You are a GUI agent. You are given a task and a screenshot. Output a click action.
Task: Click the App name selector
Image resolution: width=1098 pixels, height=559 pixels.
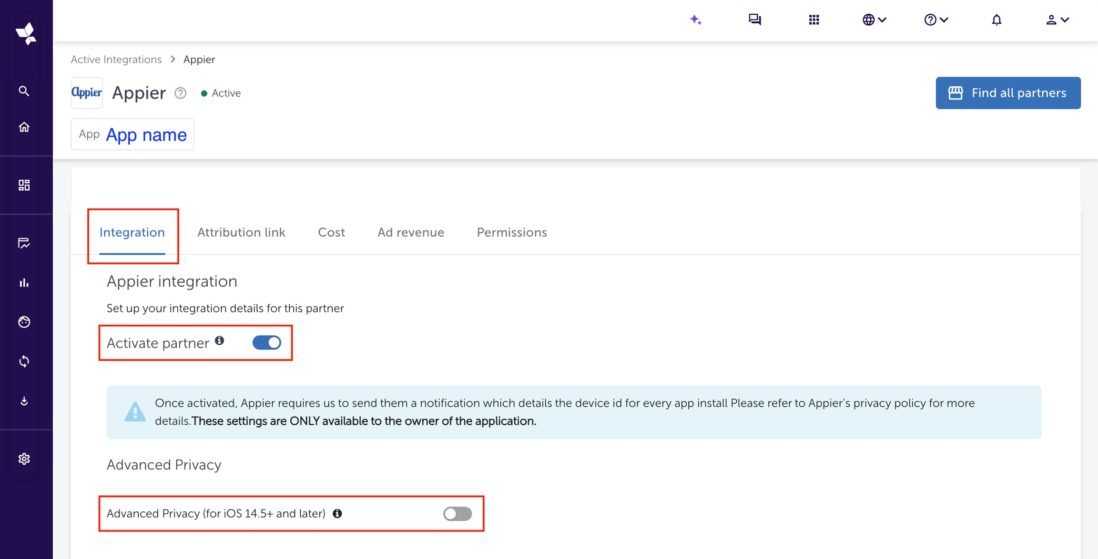coord(132,134)
